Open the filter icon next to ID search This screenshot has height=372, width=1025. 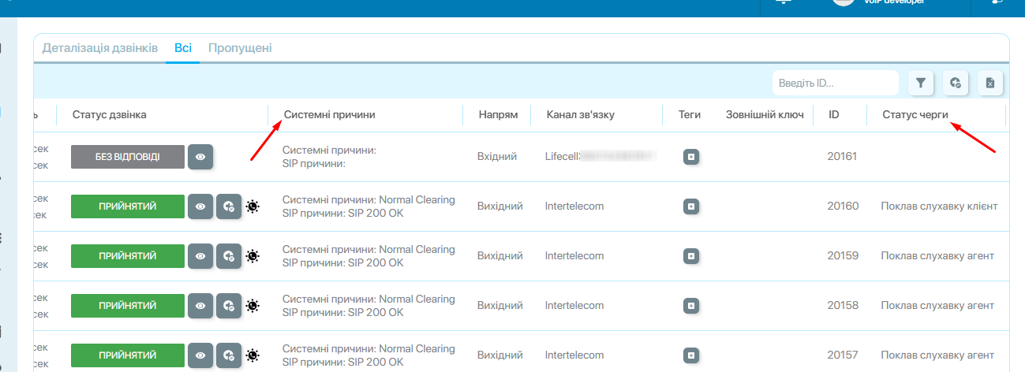pos(921,83)
